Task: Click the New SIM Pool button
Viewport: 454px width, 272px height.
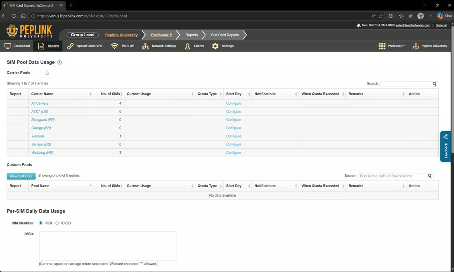Action: [21, 176]
